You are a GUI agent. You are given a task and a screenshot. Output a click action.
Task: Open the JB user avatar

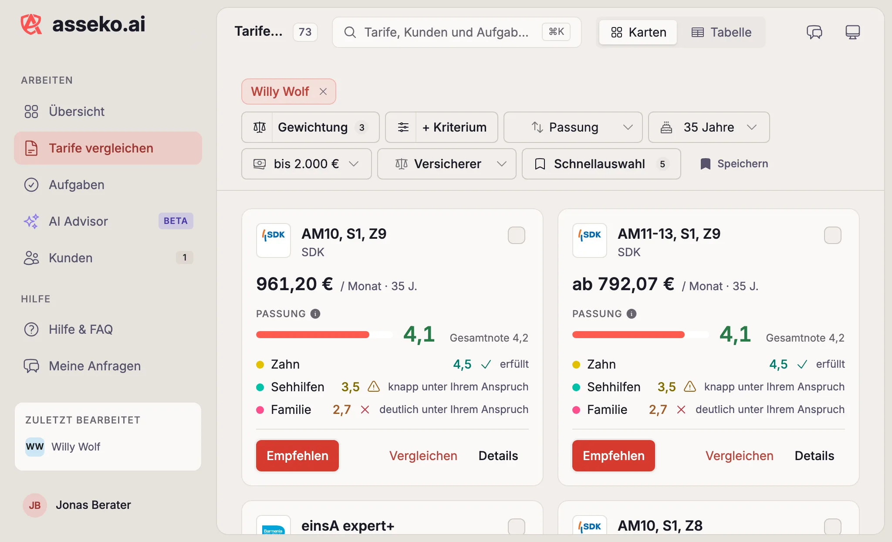[x=35, y=505]
